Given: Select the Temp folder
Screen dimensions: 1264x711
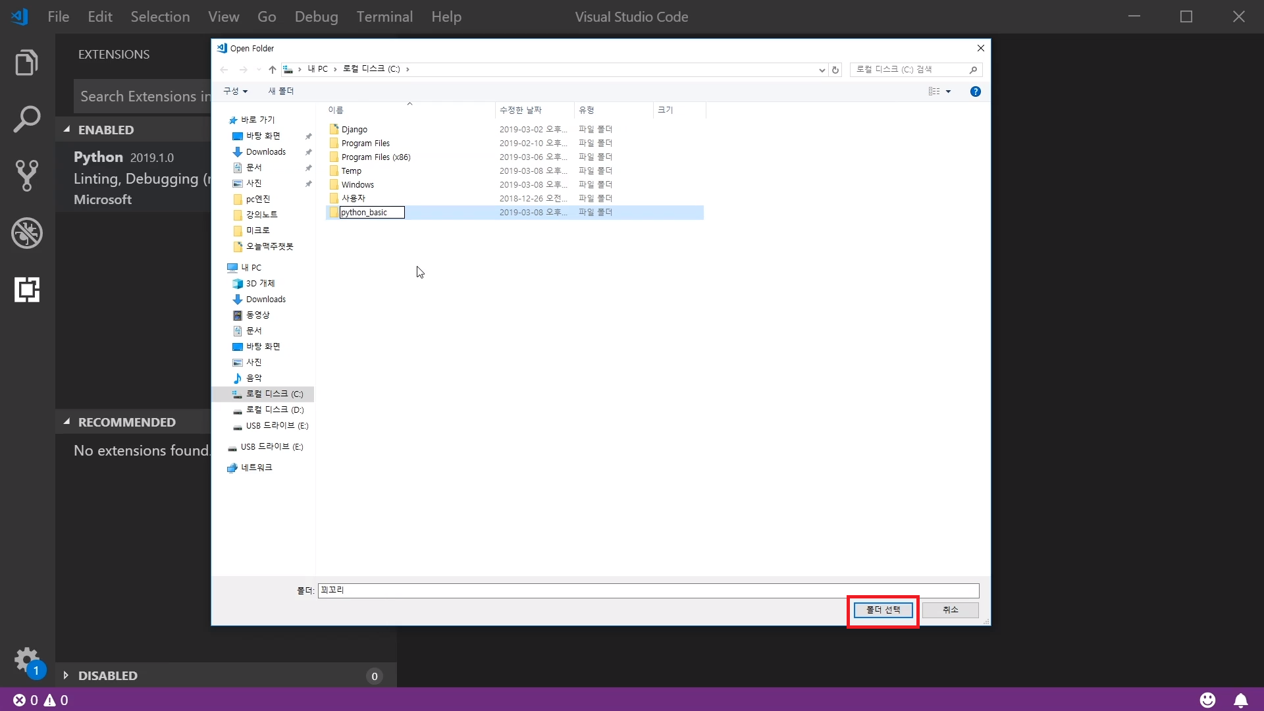Looking at the screenshot, I should (351, 171).
